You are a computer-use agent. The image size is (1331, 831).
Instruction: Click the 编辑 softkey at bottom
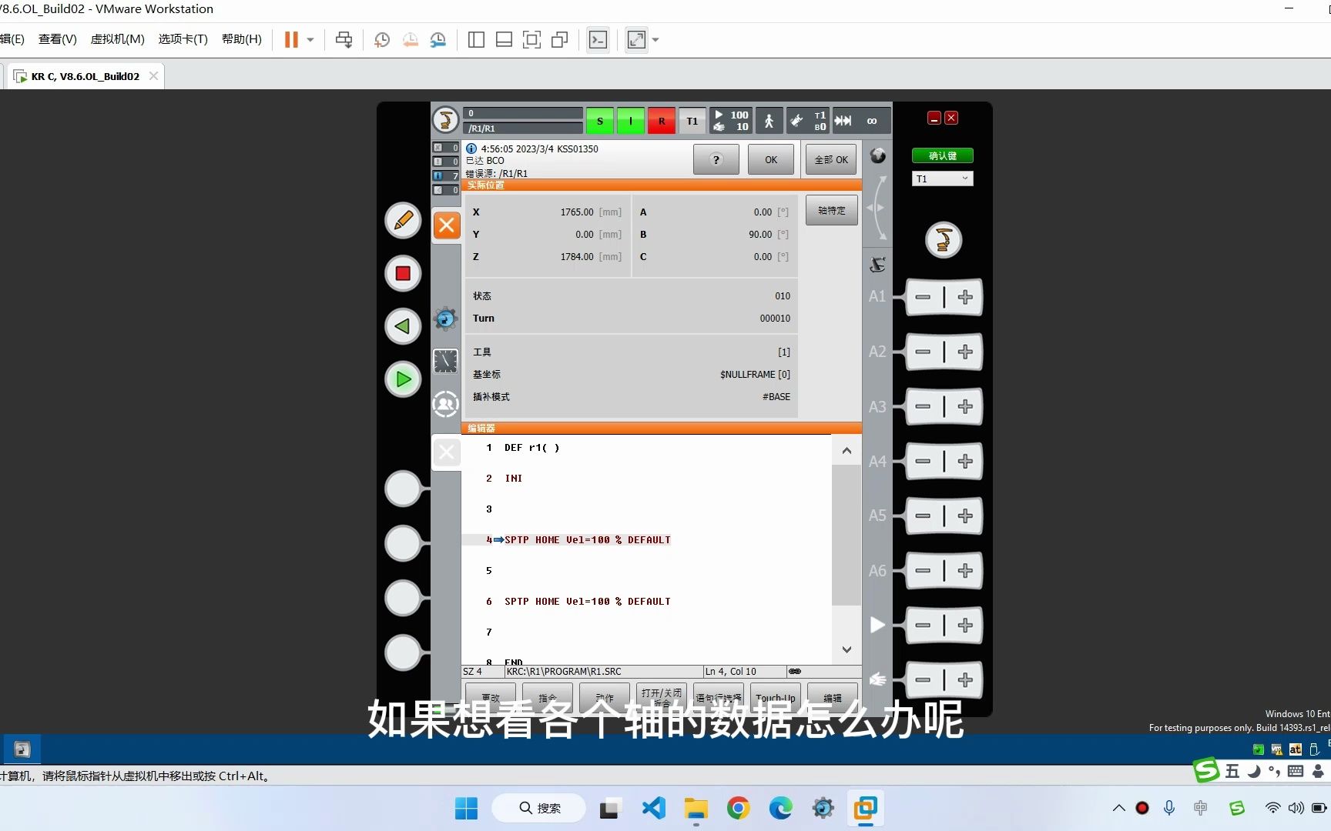[833, 697]
